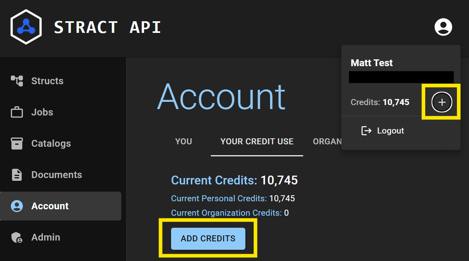The width and height of the screenshot is (469, 261).
Task: Click the Stract API hexagon logo
Action: [x=26, y=27]
